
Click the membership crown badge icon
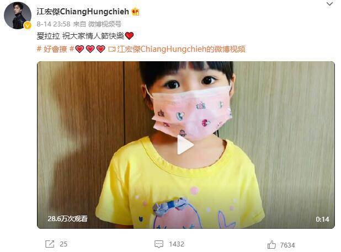[136, 12]
